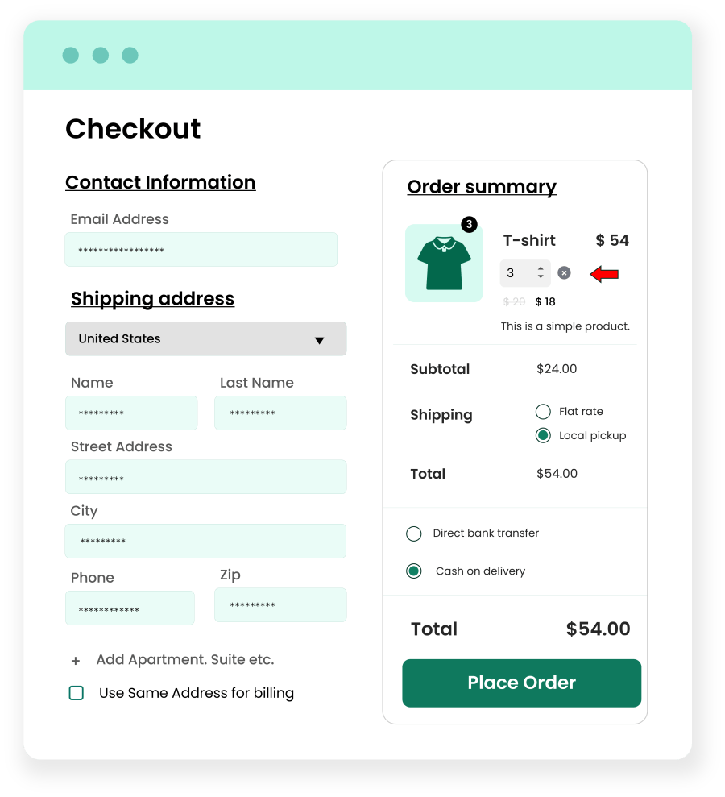Click the Email Address input field
725x797 pixels.
(x=201, y=250)
